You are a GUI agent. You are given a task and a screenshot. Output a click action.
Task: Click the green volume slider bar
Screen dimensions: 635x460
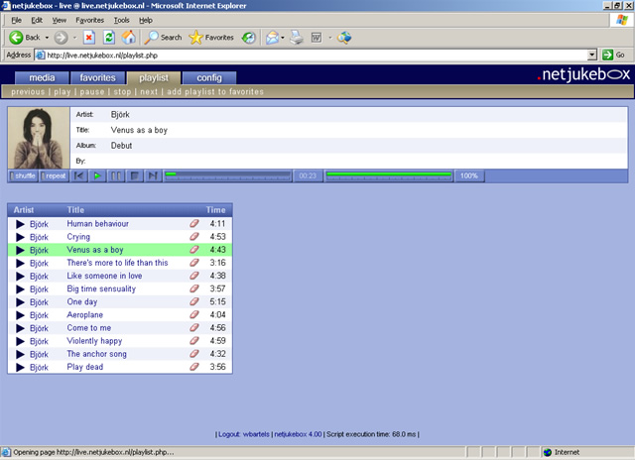click(389, 175)
